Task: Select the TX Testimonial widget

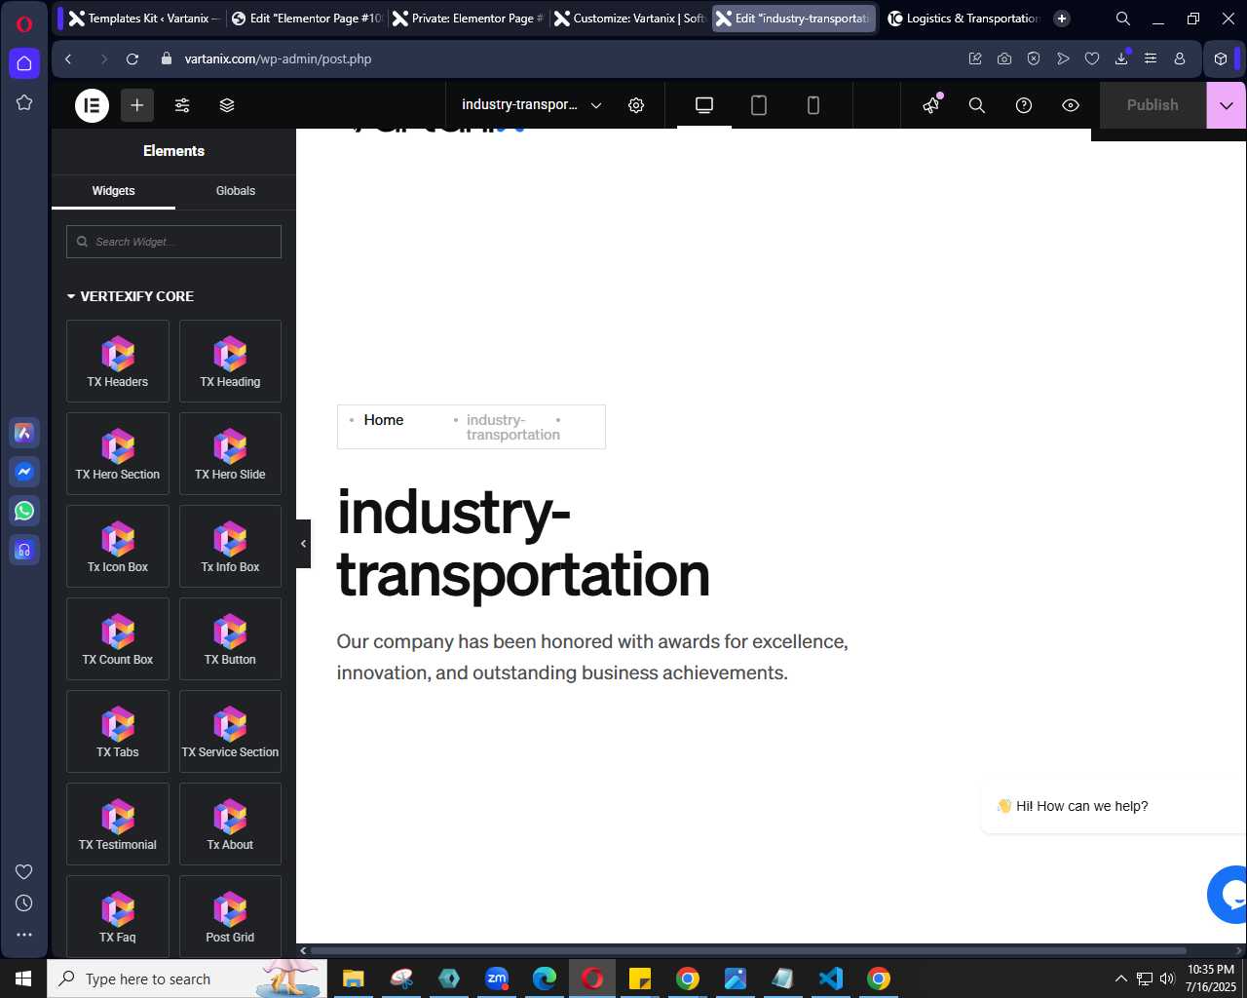Action: [x=118, y=825]
